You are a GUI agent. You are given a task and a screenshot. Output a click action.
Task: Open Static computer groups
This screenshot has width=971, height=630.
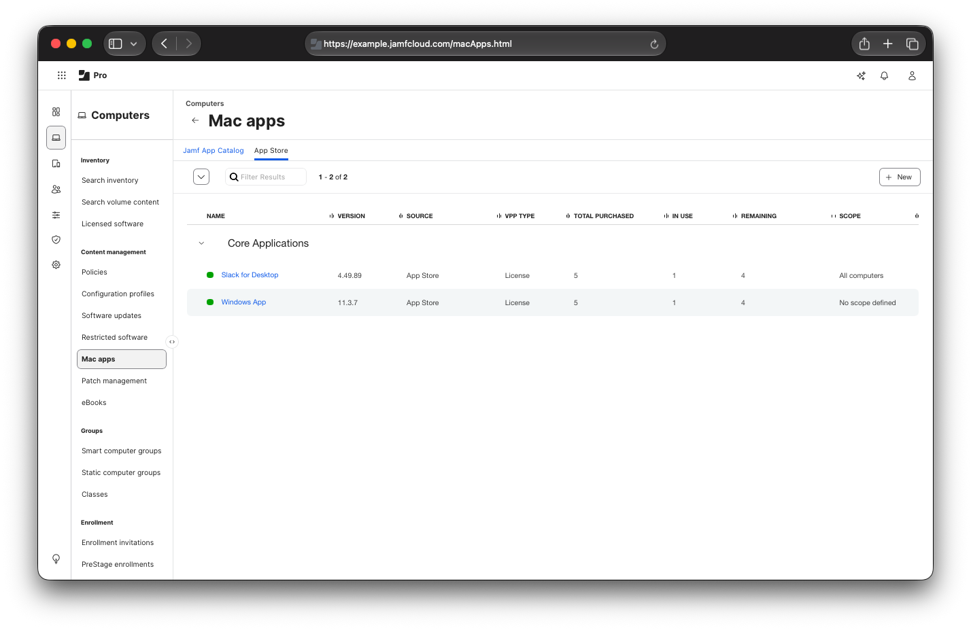[121, 473]
